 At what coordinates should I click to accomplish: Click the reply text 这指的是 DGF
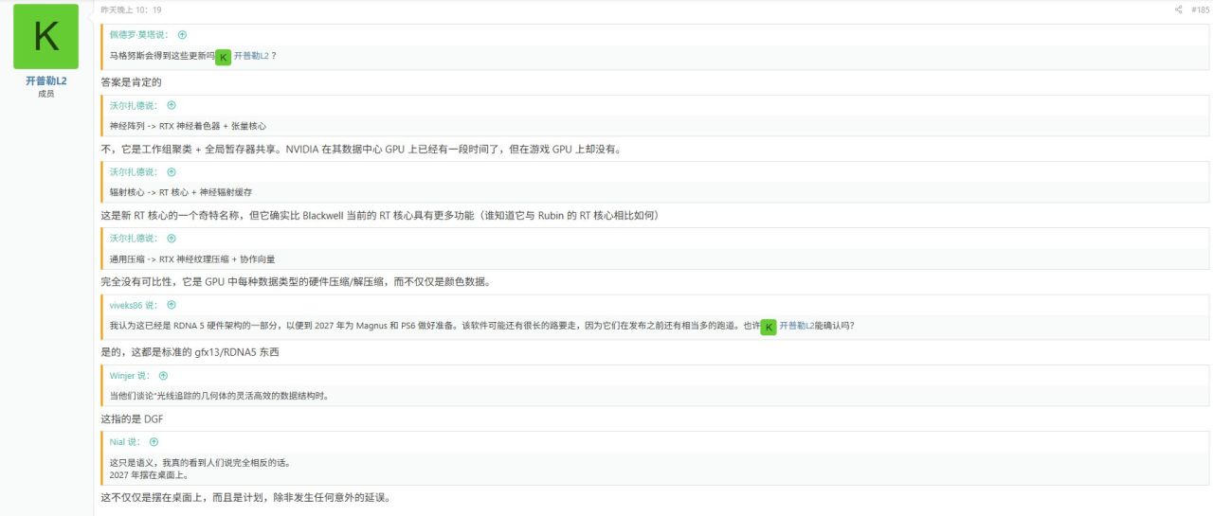[133, 418]
